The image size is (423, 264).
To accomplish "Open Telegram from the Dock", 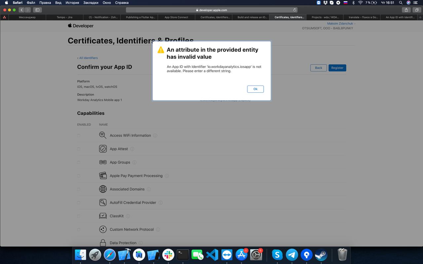I will (292, 255).
